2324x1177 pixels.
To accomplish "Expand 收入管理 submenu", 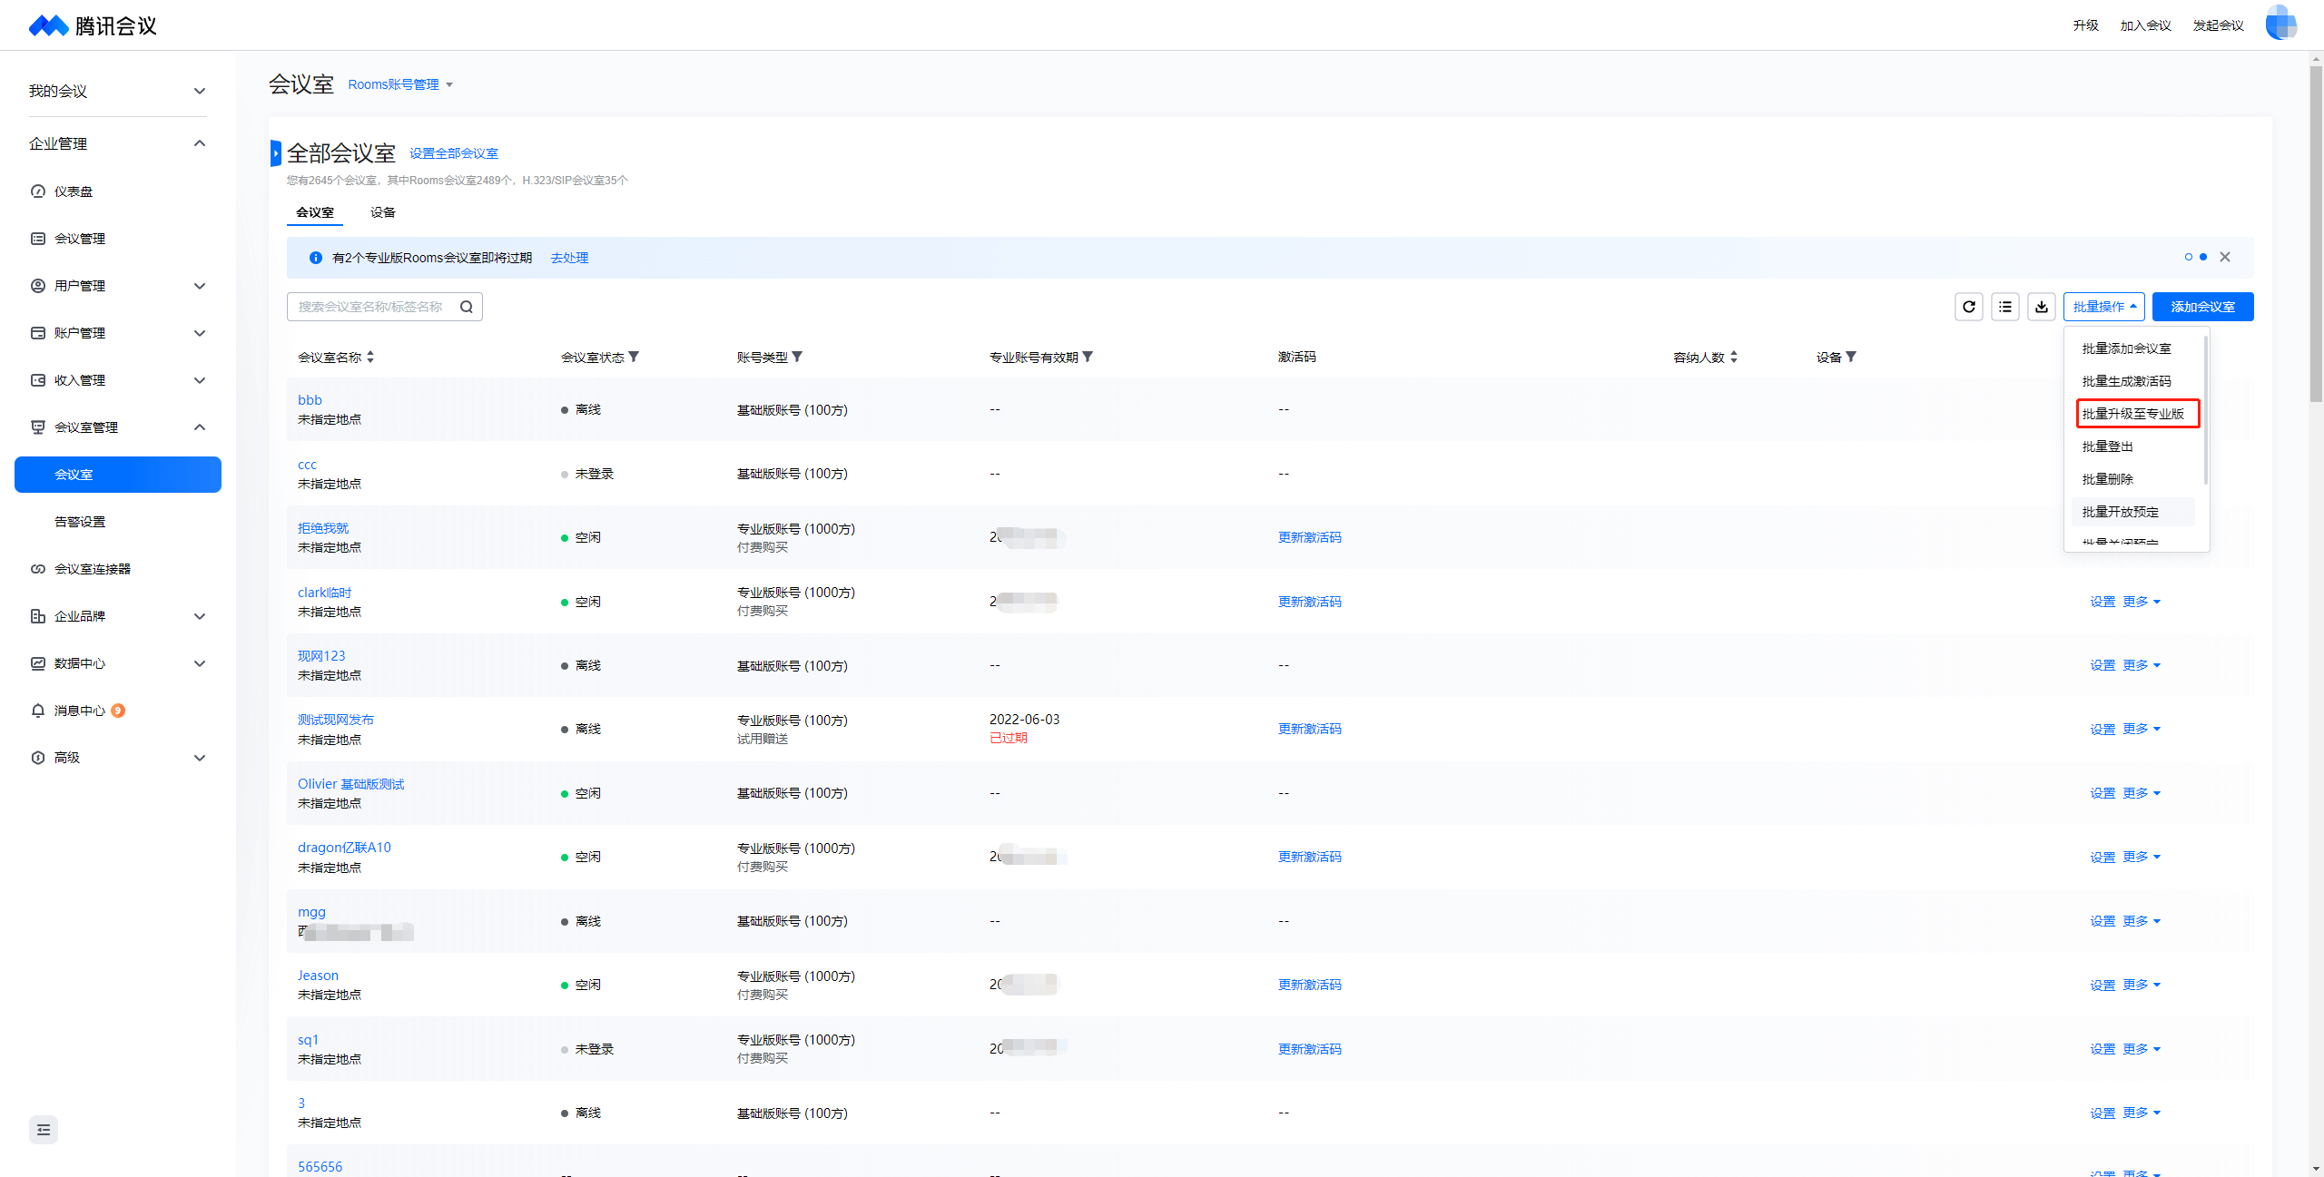I will [x=118, y=380].
